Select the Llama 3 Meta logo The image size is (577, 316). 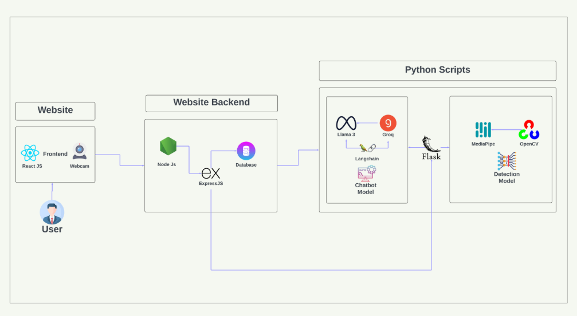tap(346, 123)
